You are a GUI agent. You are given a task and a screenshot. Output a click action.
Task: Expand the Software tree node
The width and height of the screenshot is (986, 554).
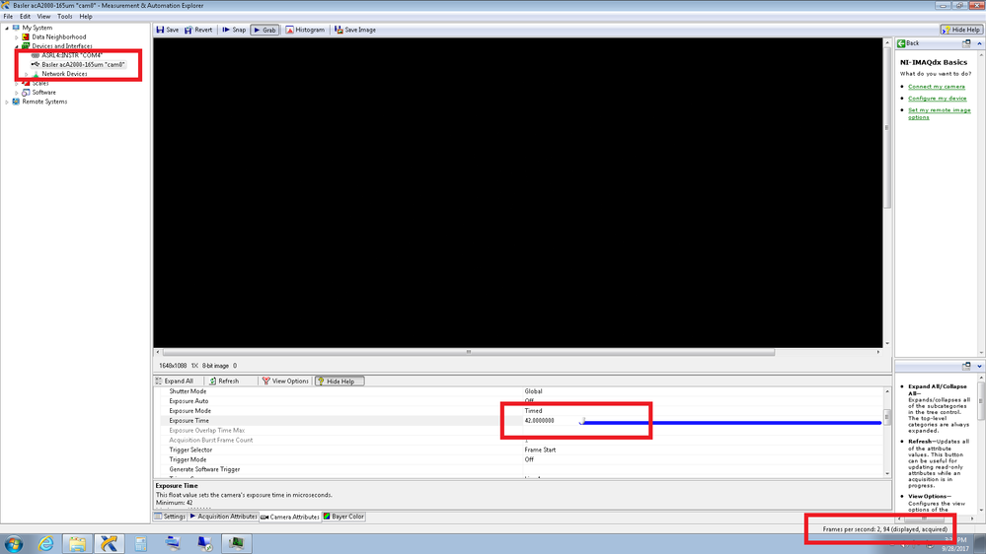tap(17, 93)
